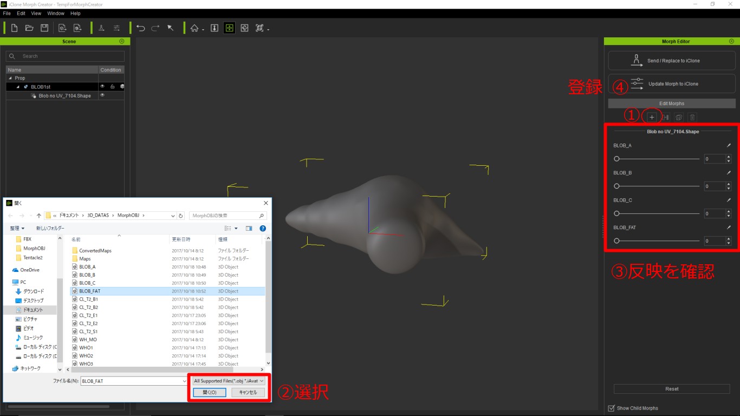Viewport: 740px width, 416px height.
Task: Open the ConvertedMaps folder row
Action: pyautogui.click(x=168, y=250)
